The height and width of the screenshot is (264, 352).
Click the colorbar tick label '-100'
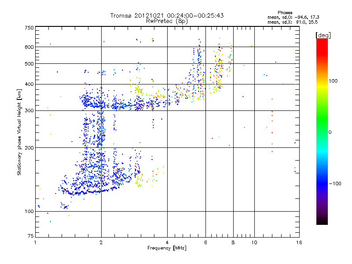[335, 183]
